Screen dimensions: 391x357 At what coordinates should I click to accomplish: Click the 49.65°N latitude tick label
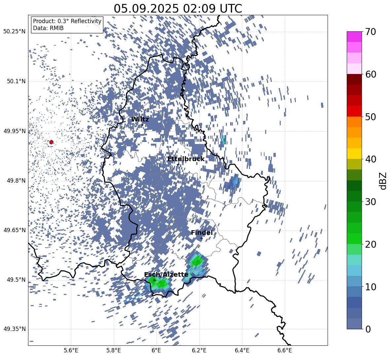coord(15,230)
